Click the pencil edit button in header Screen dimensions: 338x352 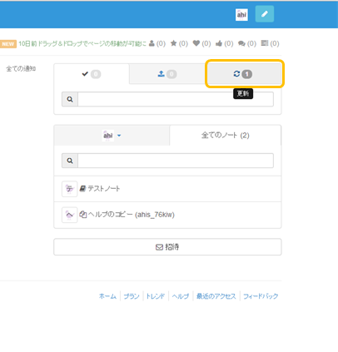point(265,14)
